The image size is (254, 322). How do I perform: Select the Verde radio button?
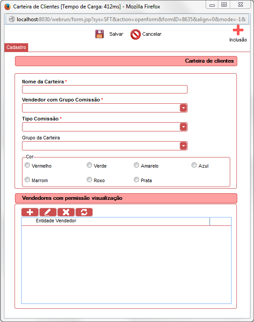point(89,165)
